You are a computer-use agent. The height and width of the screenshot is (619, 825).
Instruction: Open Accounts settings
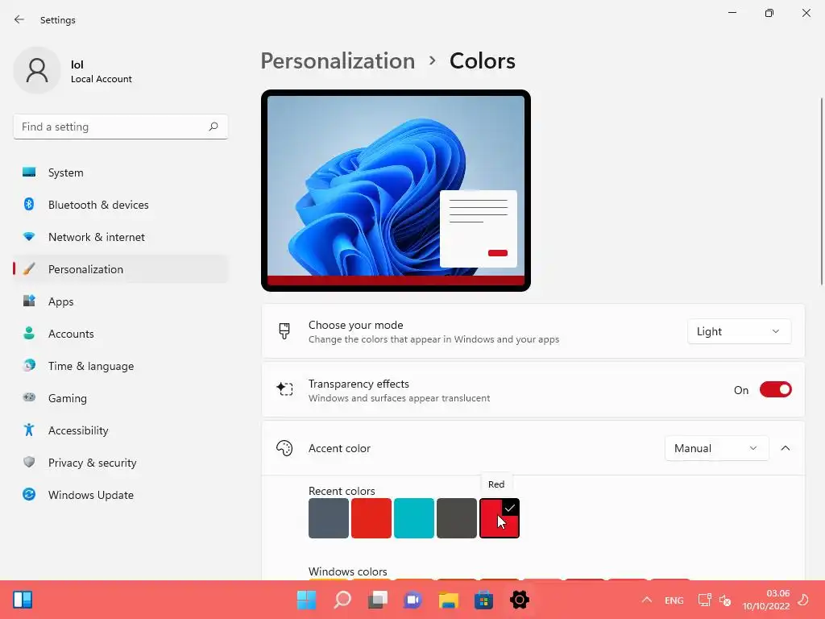pos(121,334)
